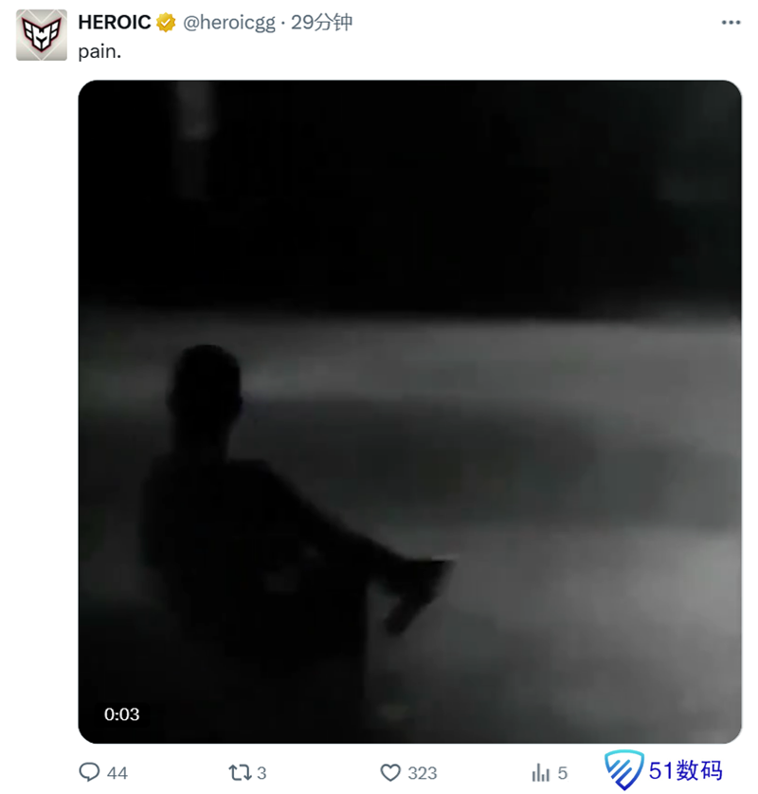Click the 323 likes count
Screen dimensions: 758x794
(x=422, y=773)
